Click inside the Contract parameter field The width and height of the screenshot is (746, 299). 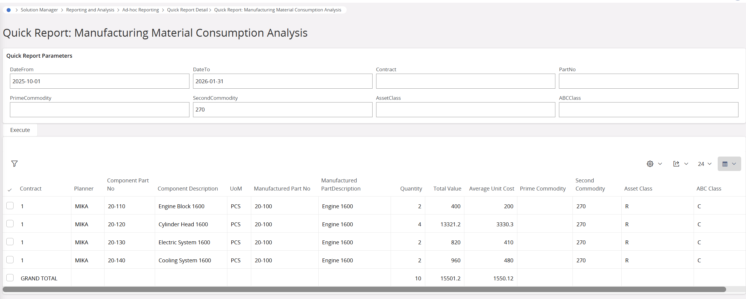465,81
